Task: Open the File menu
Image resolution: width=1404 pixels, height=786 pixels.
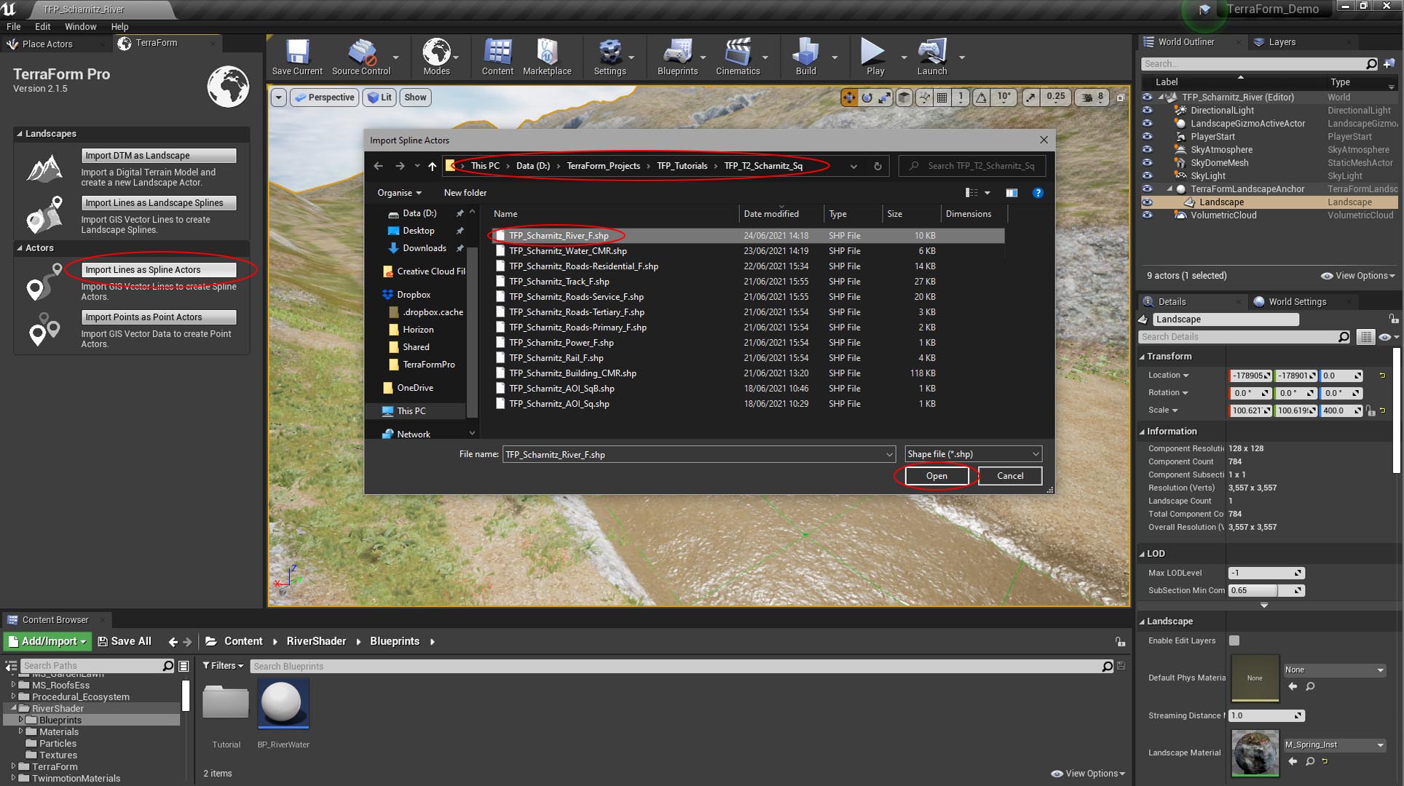Action: (x=13, y=26)
